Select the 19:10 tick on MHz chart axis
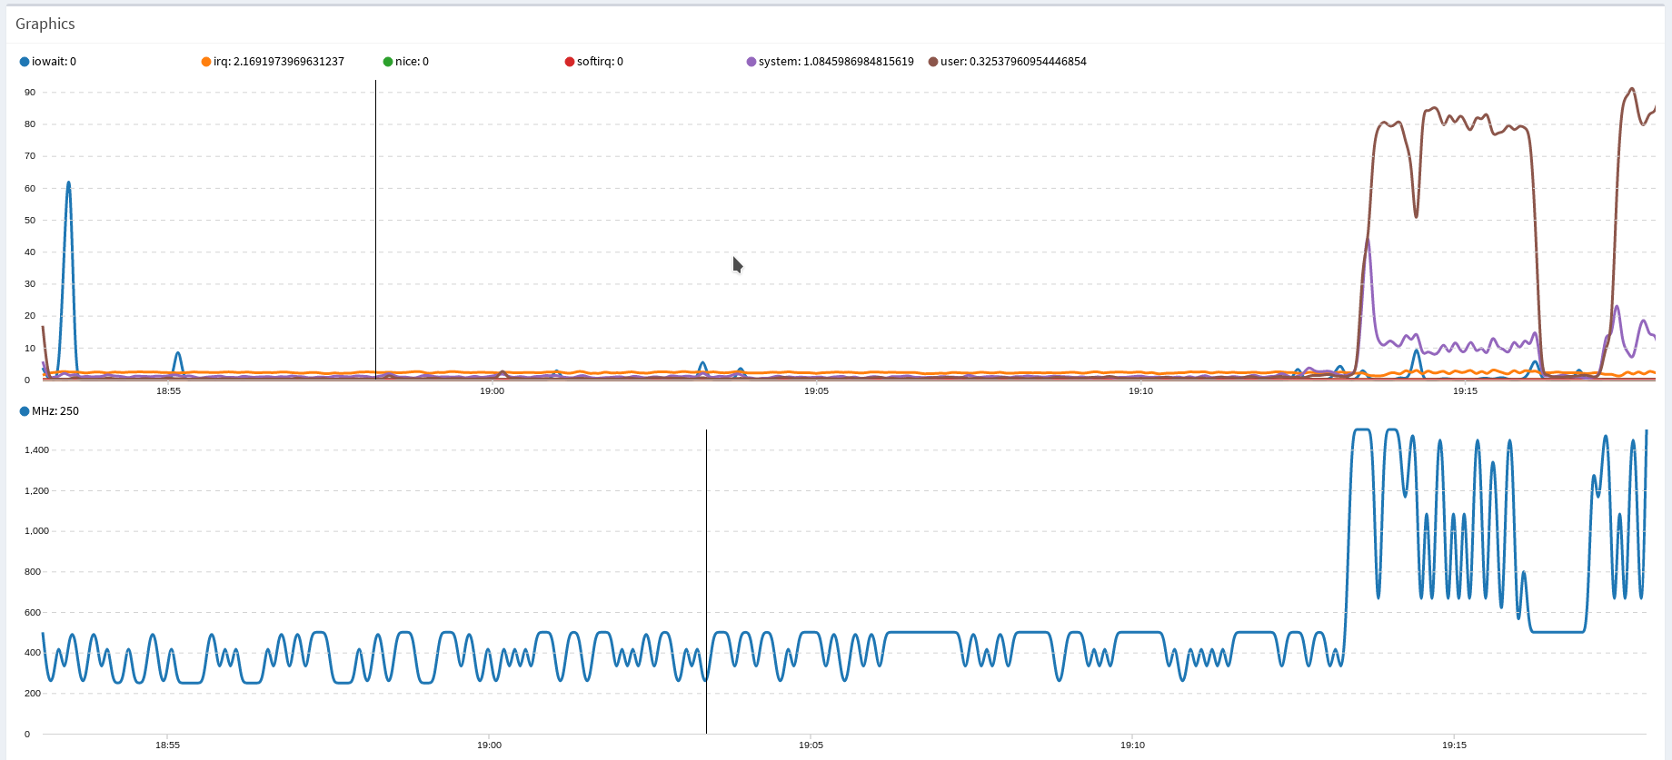Image resolution: width=1672 pixels, height=760 pixels. click(1132, 745)
